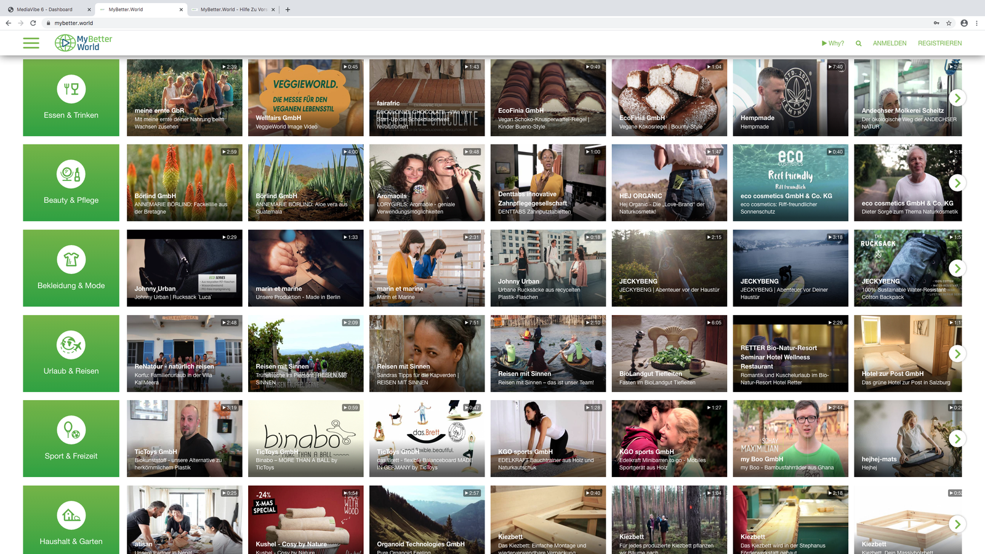Click REGISTRIEREN link

[x=939, y=43]
